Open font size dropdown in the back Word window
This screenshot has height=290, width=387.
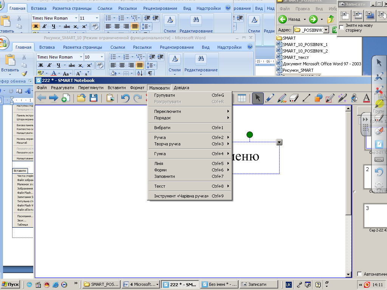click(97, 18)
